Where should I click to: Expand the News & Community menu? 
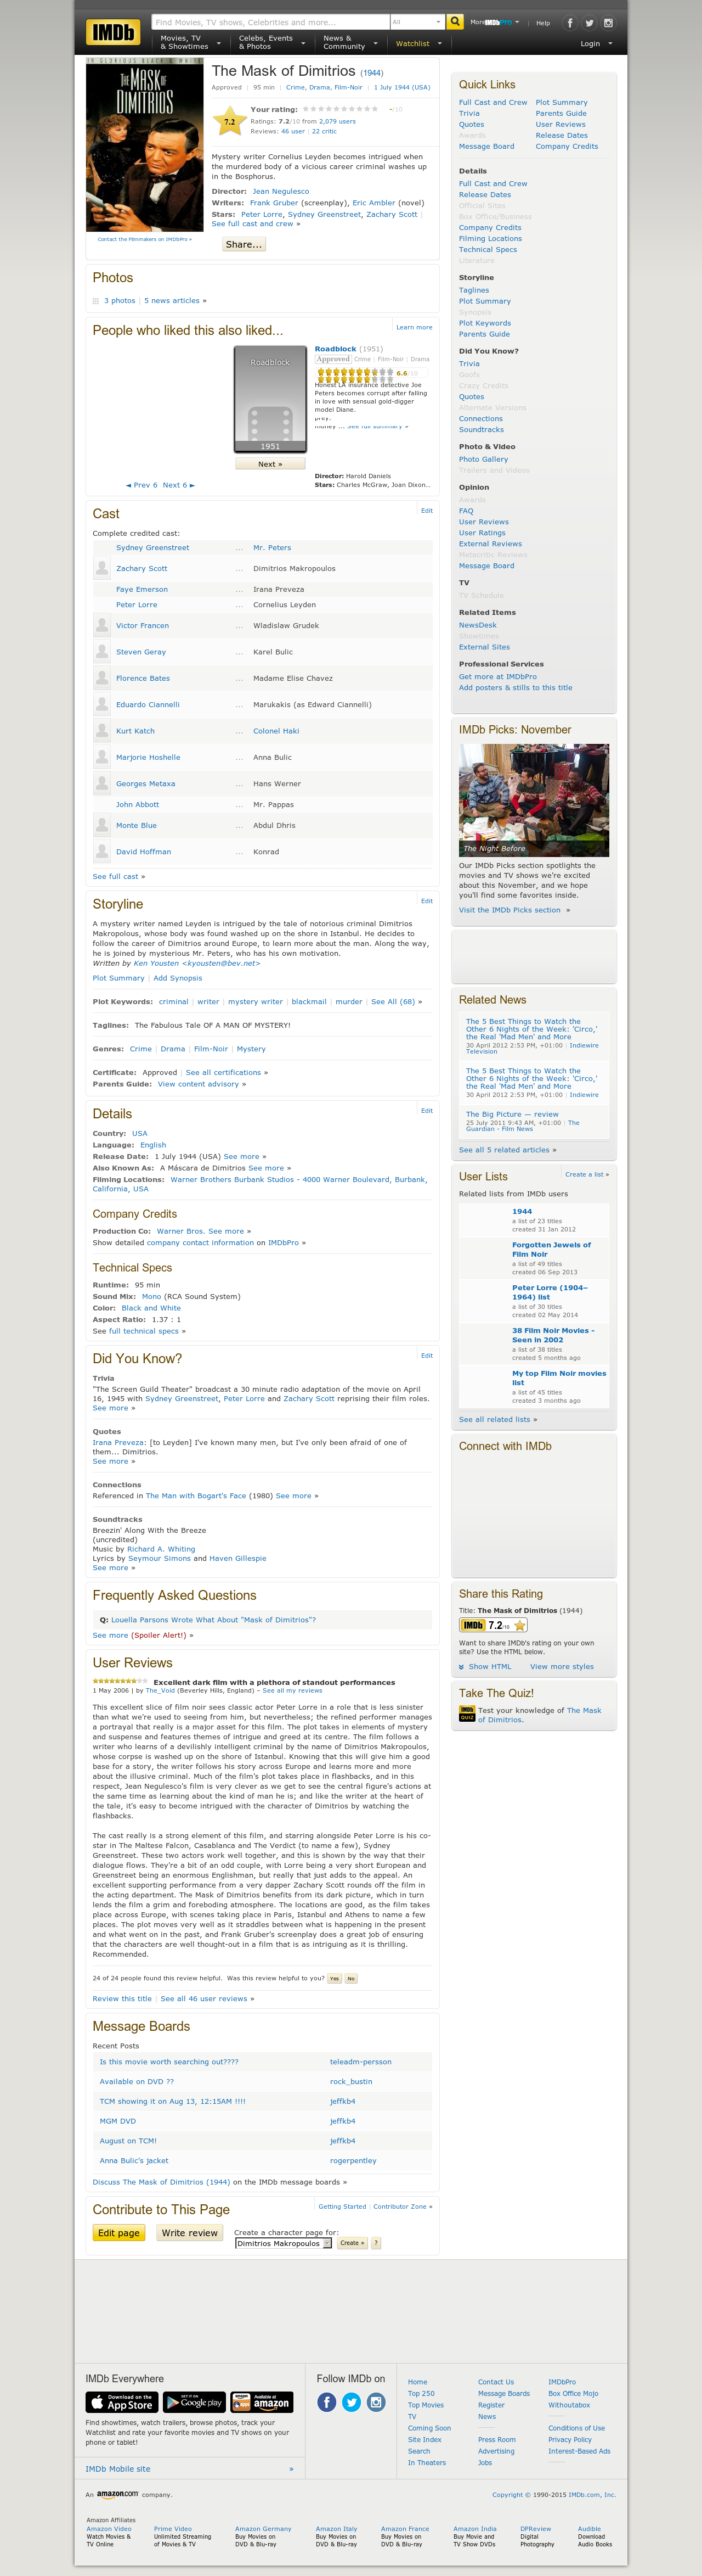349,43
